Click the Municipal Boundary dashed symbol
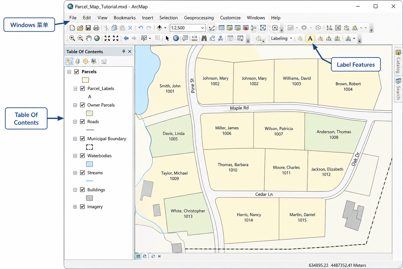Screen dimensions: 403x269 [89, 147]
